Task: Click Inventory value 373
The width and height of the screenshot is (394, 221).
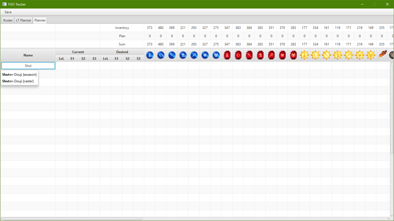Action: click(x=150, y=28)
